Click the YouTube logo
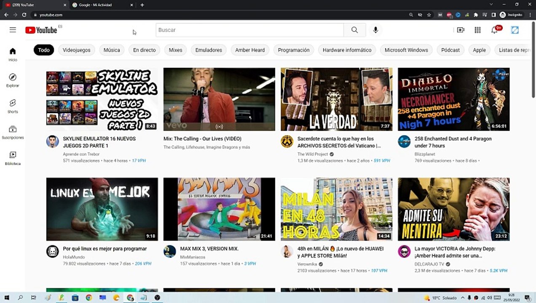Screen dimensions: 536x303 click(41, 30)
